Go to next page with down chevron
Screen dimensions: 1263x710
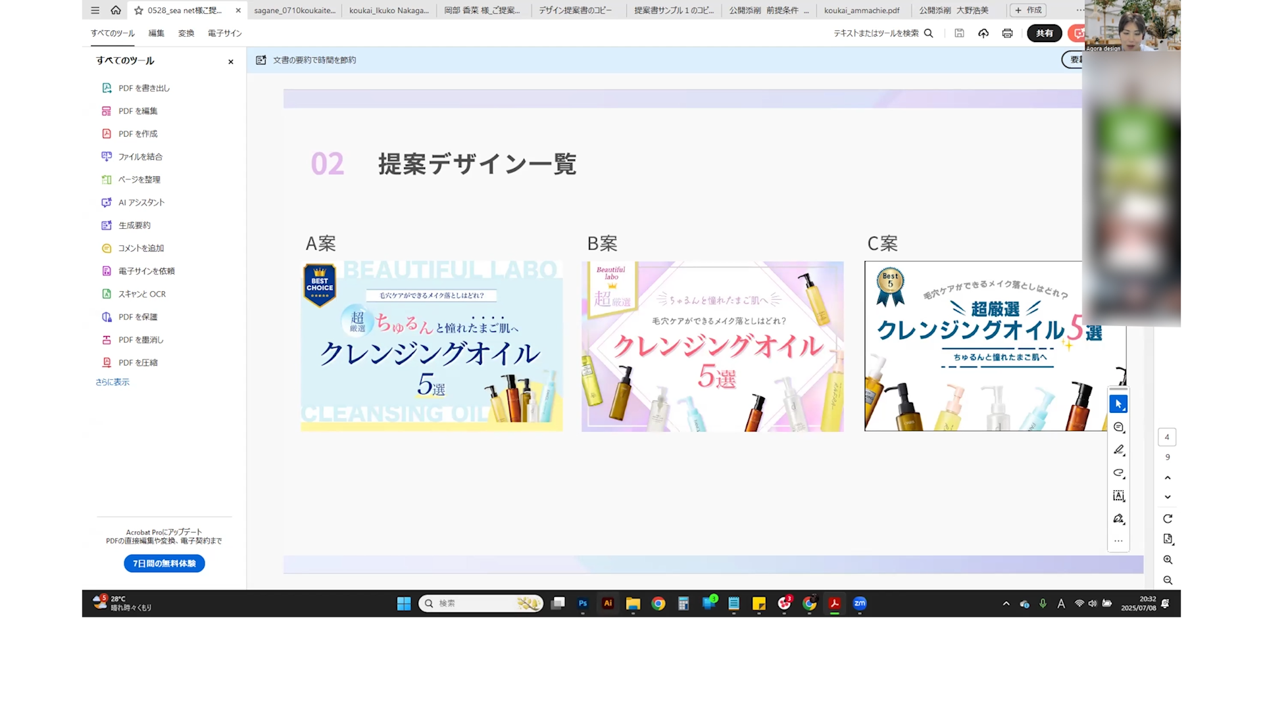tap(1168, 498)
